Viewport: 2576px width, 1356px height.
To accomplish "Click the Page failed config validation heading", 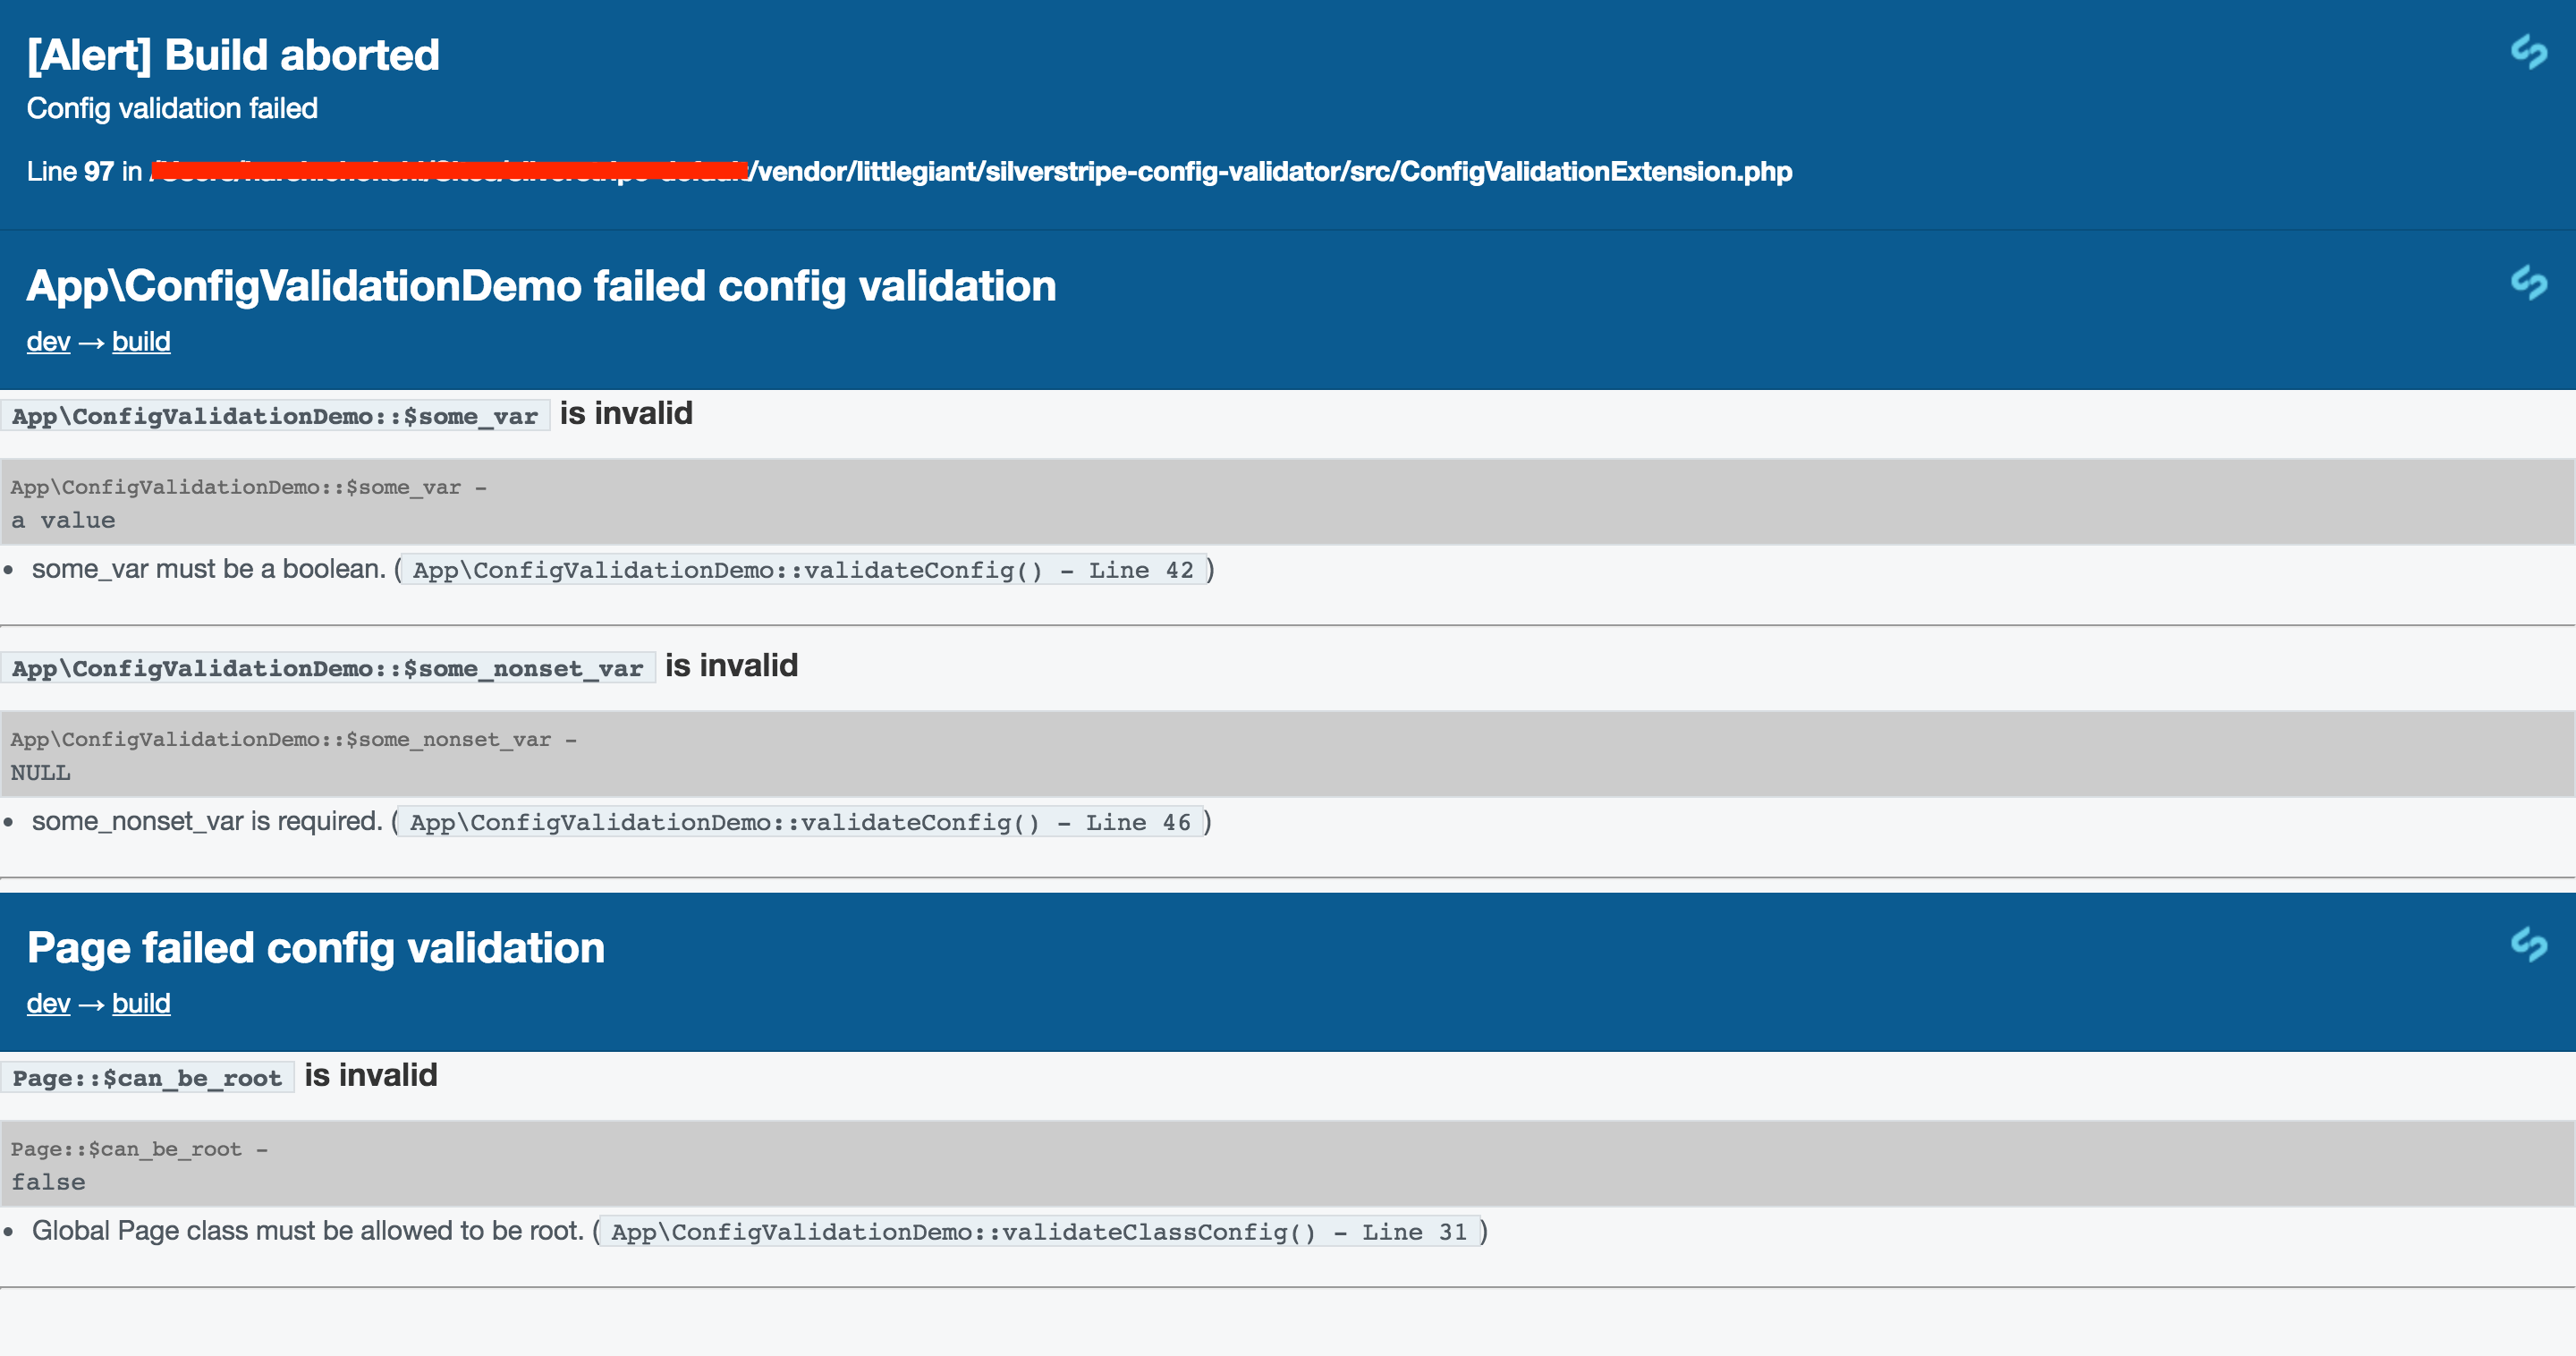I will (x=316, y=947).
